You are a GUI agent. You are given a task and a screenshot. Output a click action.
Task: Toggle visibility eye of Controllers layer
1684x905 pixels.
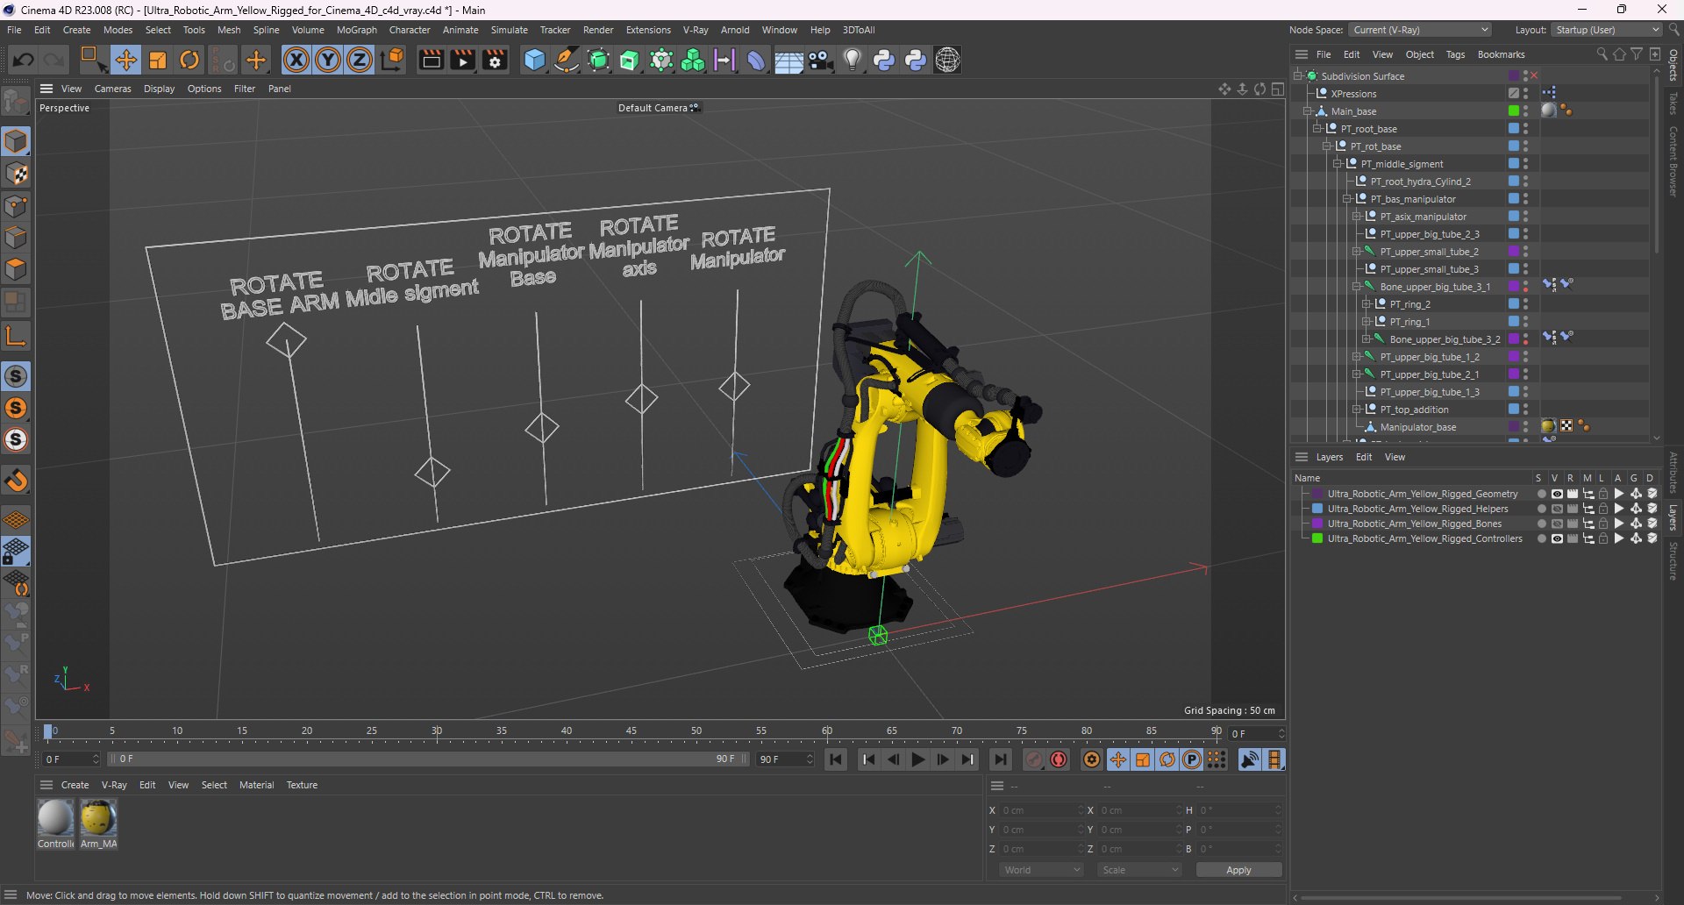(1557, 538)
